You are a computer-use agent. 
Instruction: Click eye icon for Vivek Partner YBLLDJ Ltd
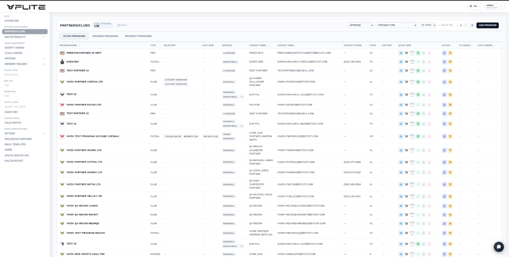pyautogui.click(x=401, y=197)
